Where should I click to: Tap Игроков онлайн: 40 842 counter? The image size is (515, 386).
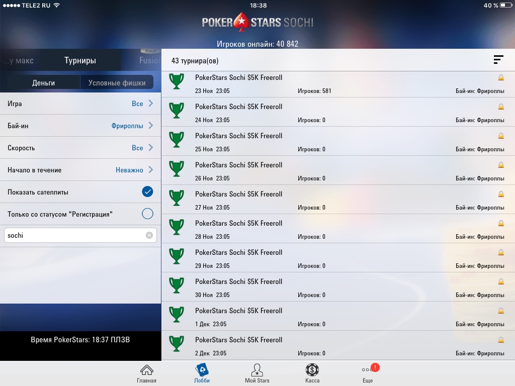coord(257,44)
